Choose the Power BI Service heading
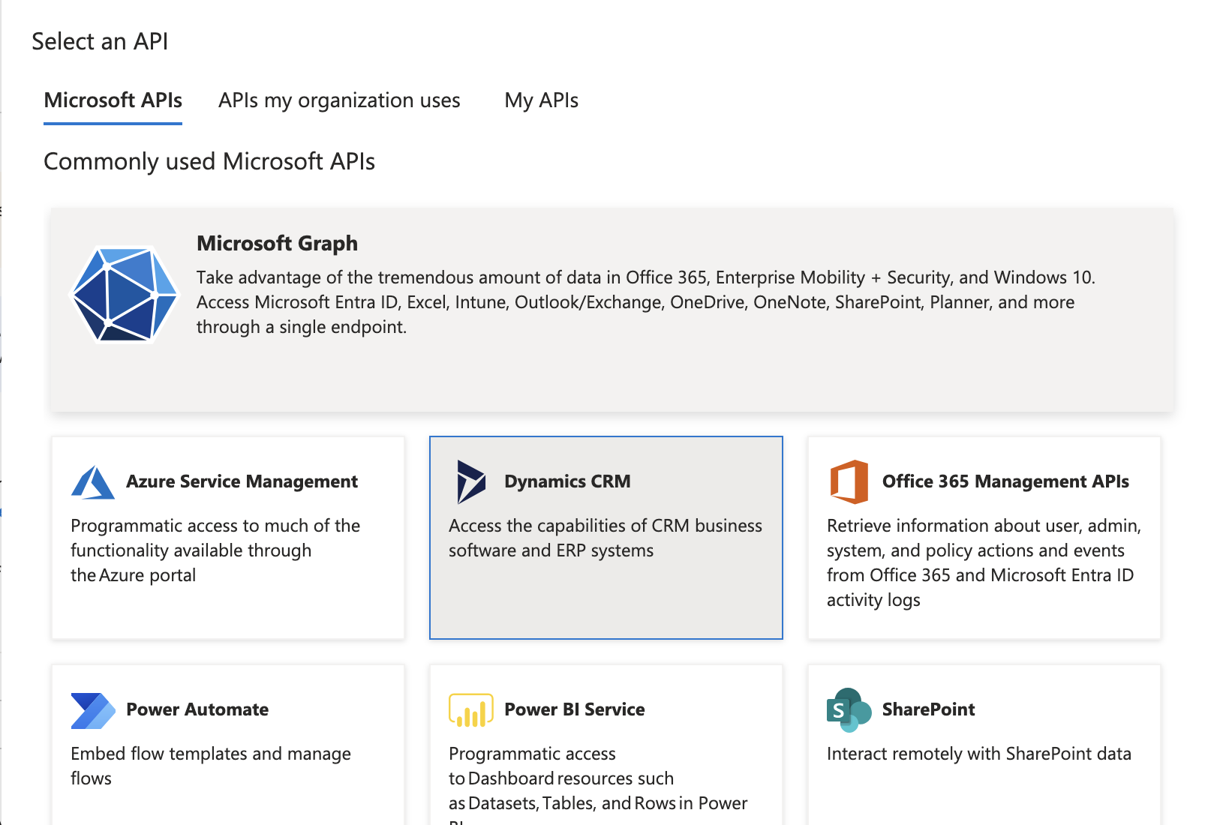This screenshot has width=1220, height=825. coord(575,709)
